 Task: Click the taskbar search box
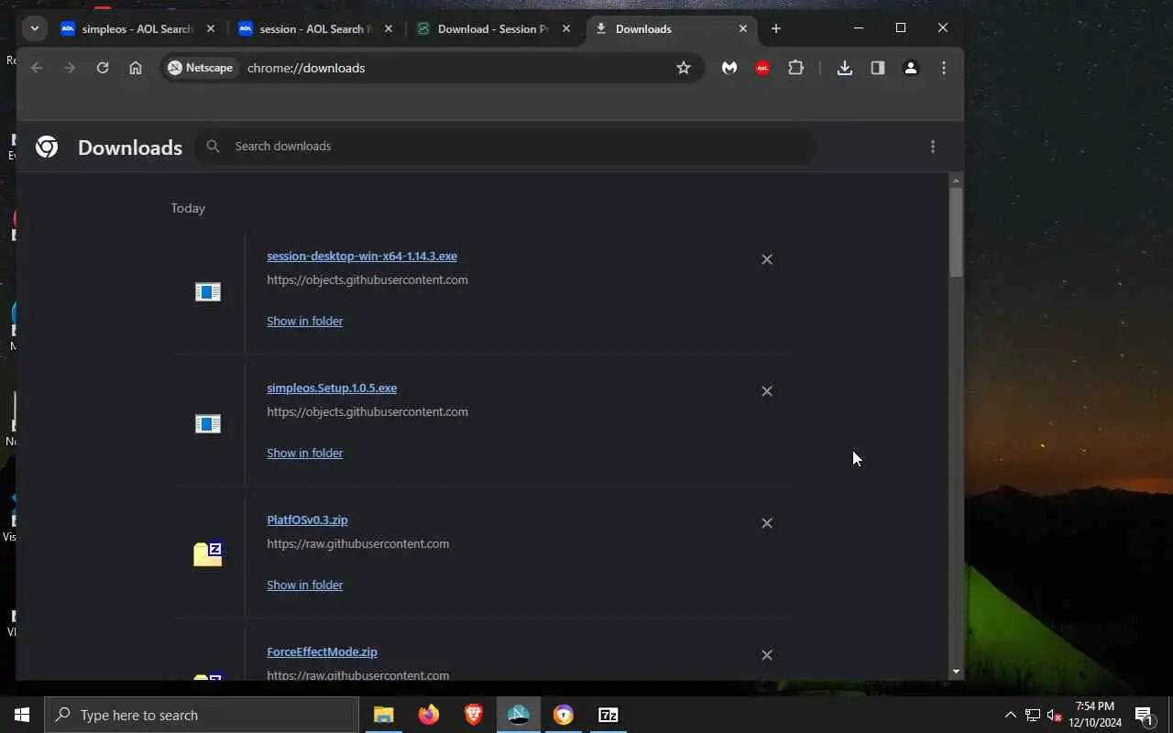202,715
